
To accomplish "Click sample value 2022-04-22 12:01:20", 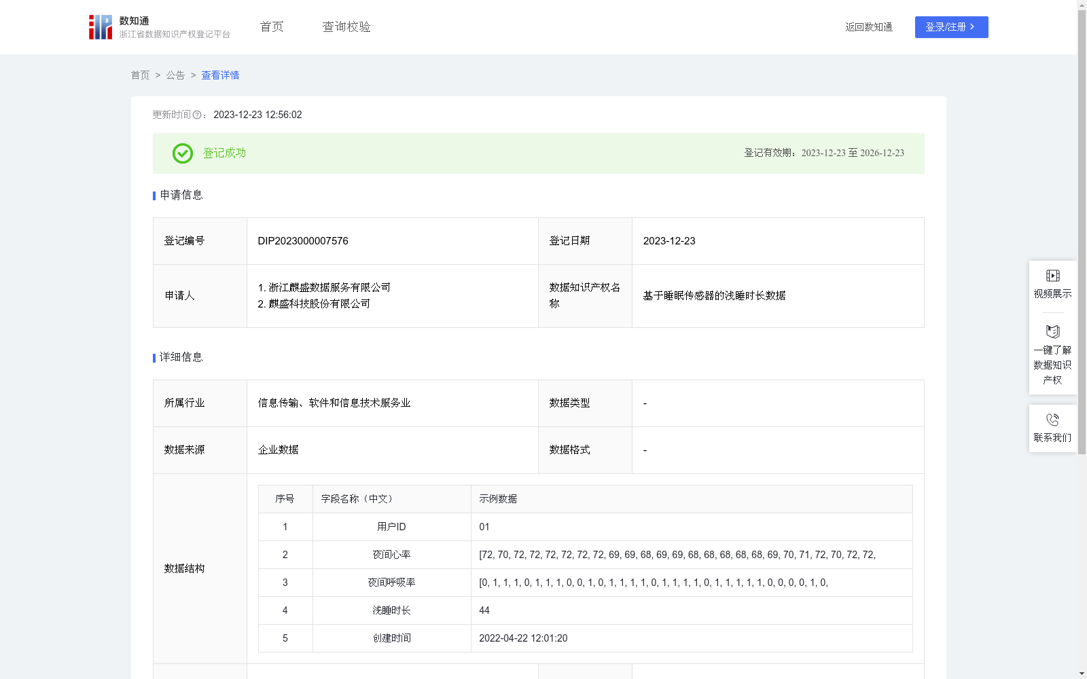I will click(523, 638).
